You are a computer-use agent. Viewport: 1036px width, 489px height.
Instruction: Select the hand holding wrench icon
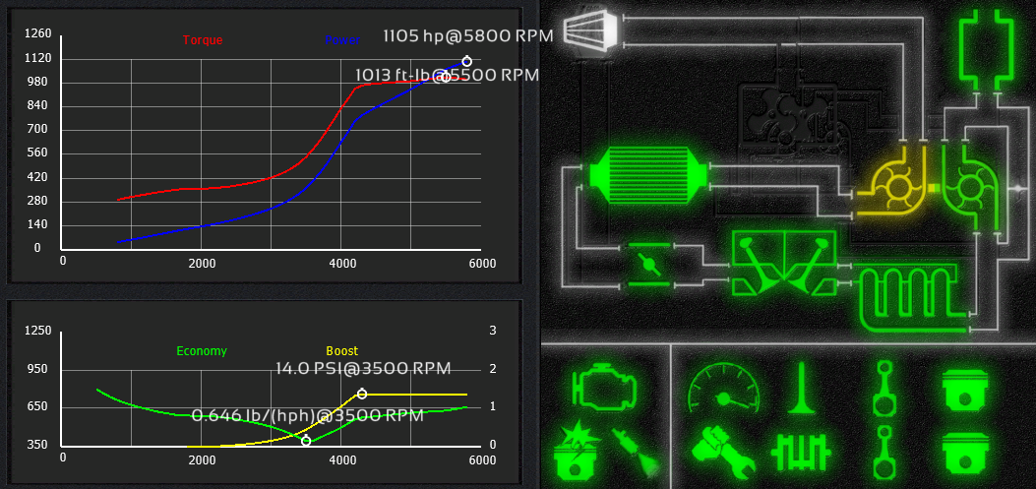pos(724,453)
